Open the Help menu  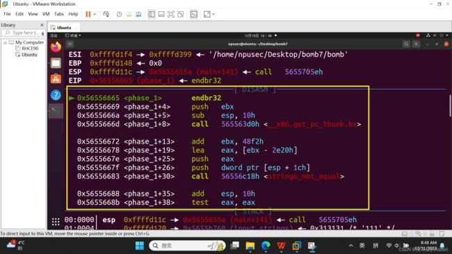73,14
